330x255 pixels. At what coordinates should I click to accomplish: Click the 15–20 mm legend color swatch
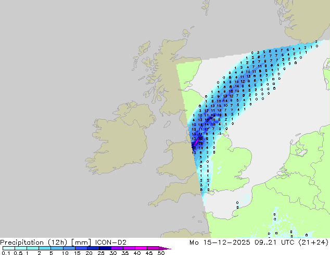81,248
